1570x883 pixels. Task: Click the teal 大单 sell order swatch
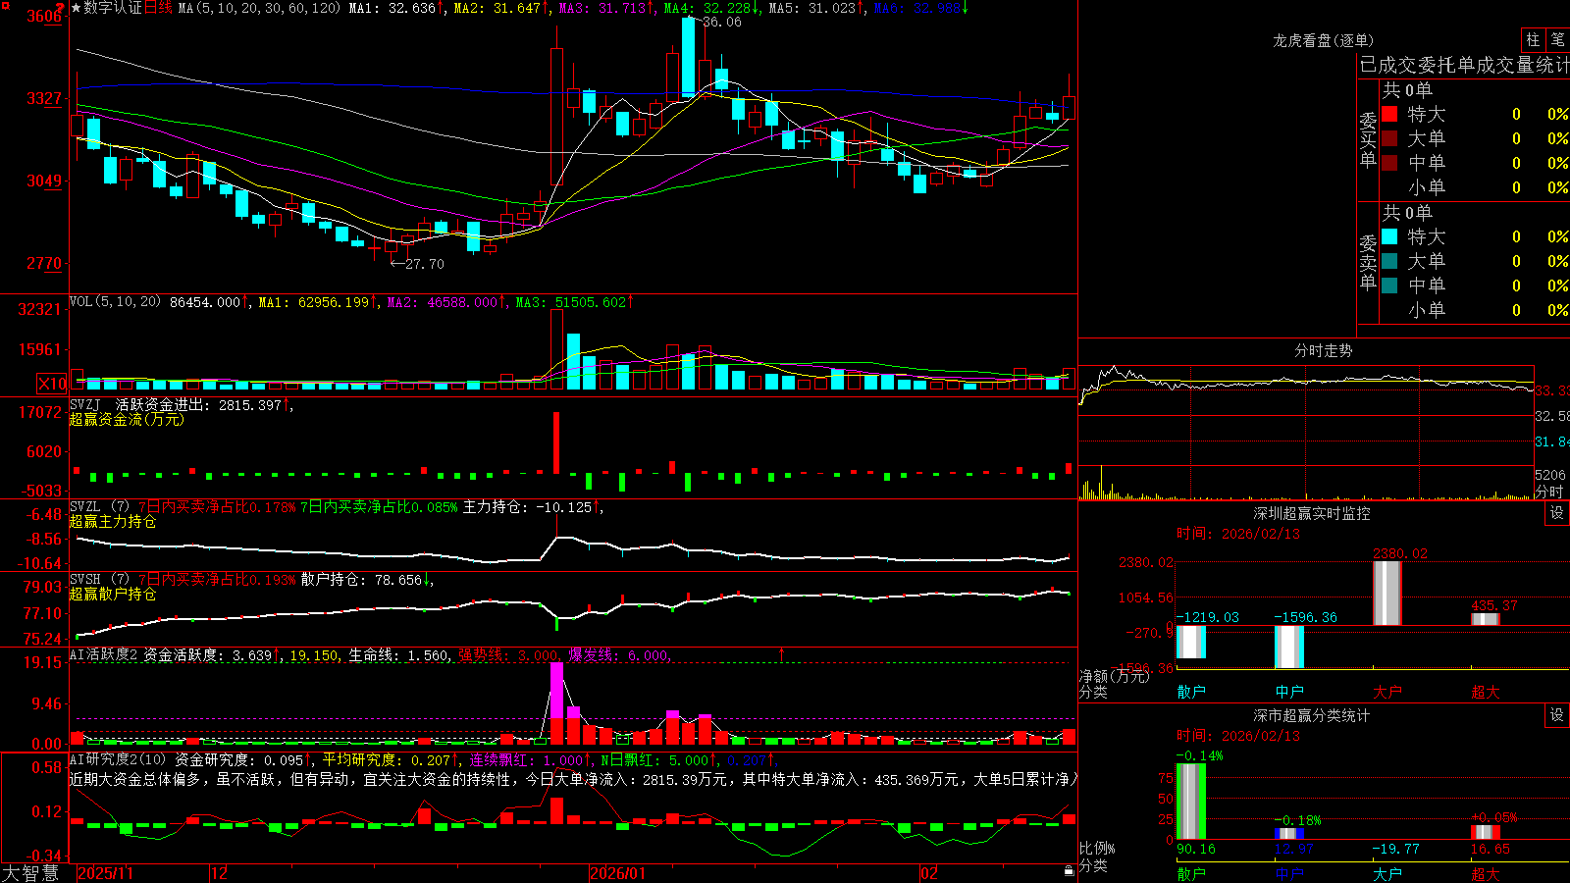point(1389,261)
